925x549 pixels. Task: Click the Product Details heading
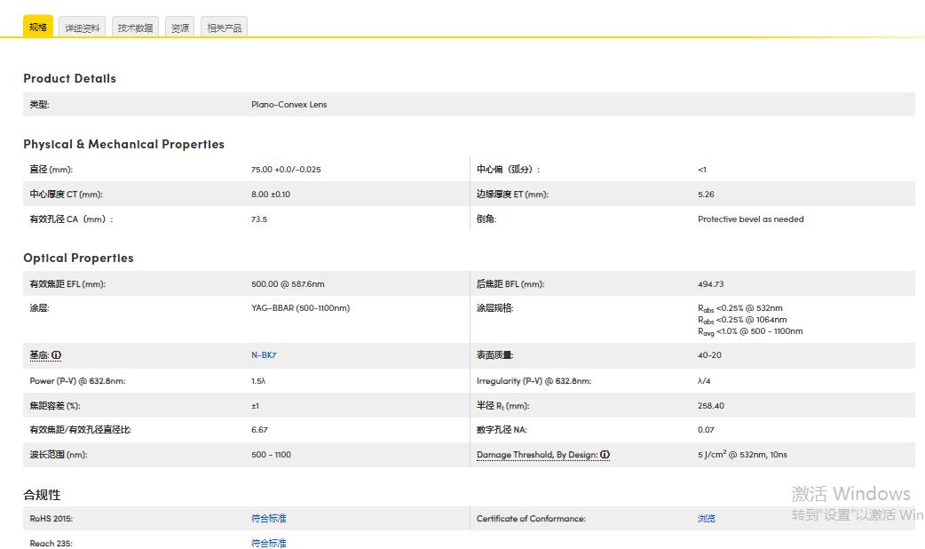[69, 78]
